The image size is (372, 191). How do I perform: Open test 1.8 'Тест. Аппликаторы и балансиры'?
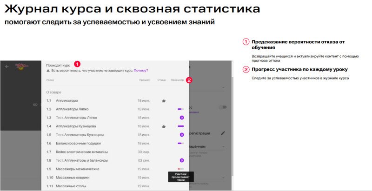(x=82, y=160)
